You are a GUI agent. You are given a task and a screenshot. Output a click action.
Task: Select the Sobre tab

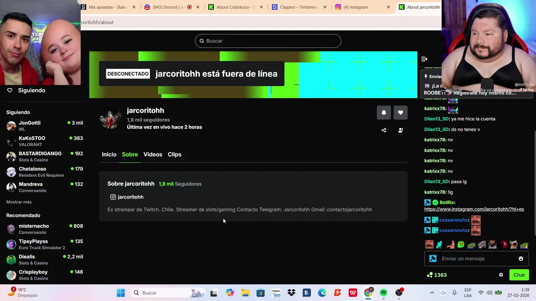point(130,154)
